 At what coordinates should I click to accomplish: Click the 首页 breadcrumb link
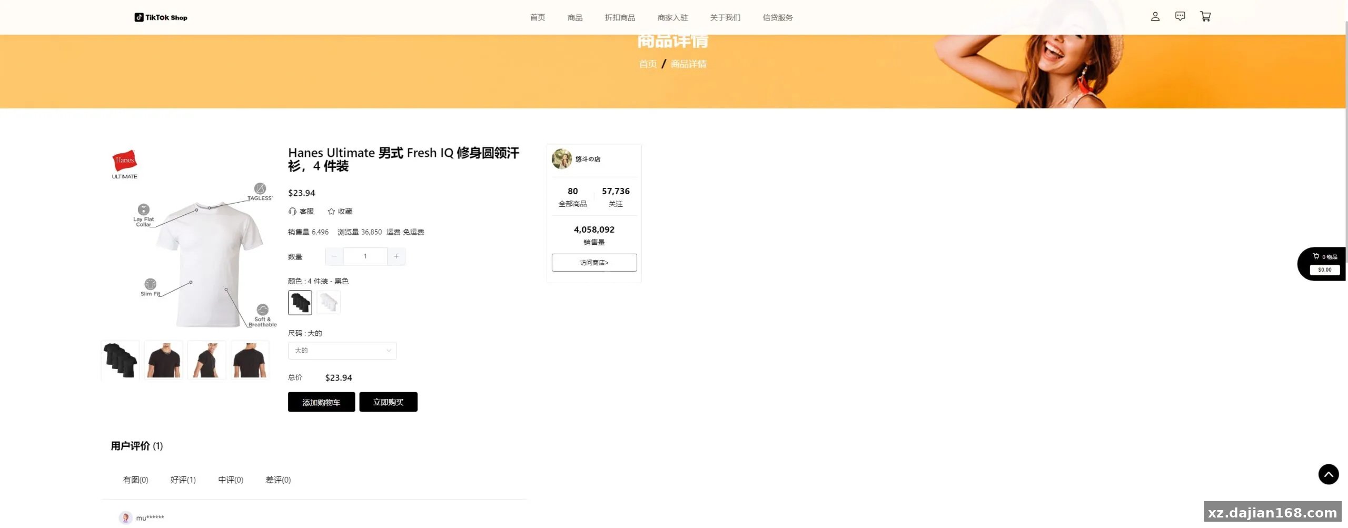tap(648, 64)
